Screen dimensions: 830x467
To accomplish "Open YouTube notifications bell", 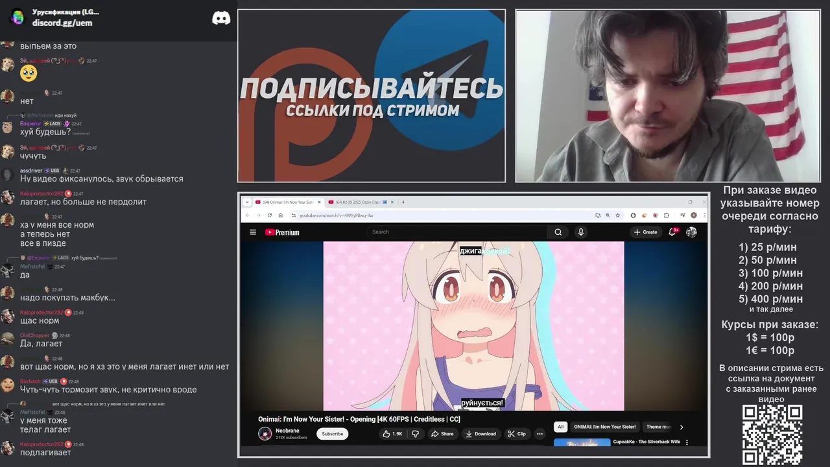I will (x=672, y=232).
